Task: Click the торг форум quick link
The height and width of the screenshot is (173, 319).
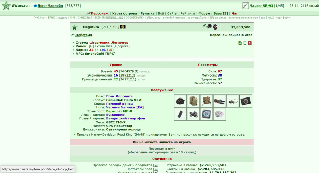Action: (x=283, y=18)
